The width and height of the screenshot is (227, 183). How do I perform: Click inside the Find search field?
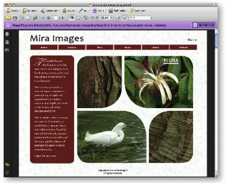tap(140, 18)
